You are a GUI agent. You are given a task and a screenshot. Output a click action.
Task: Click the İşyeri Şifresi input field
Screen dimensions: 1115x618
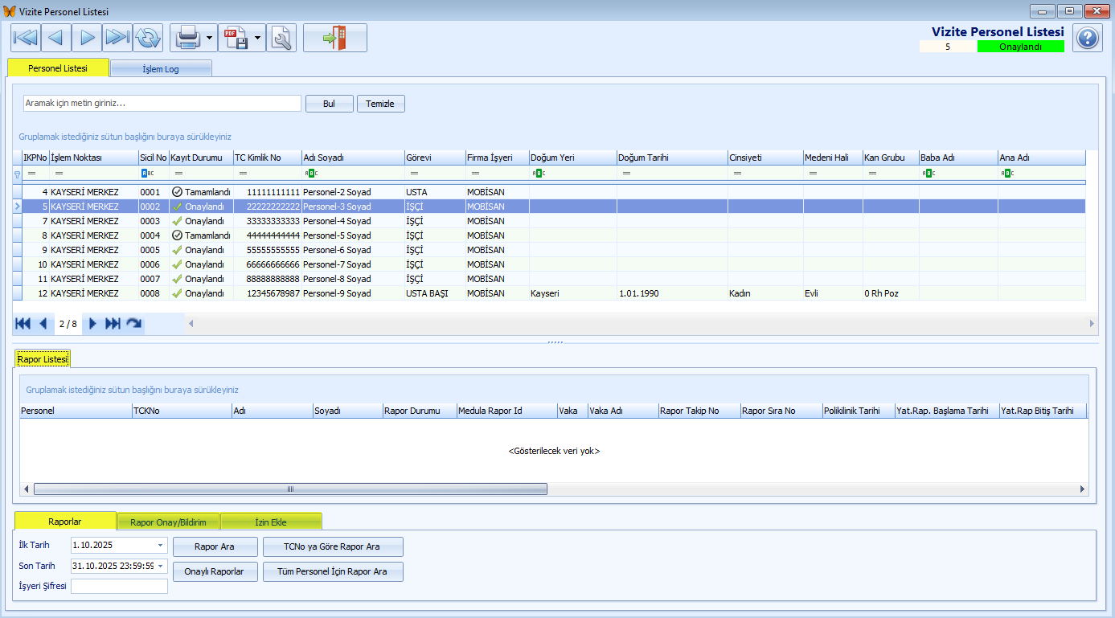[119, 586]
